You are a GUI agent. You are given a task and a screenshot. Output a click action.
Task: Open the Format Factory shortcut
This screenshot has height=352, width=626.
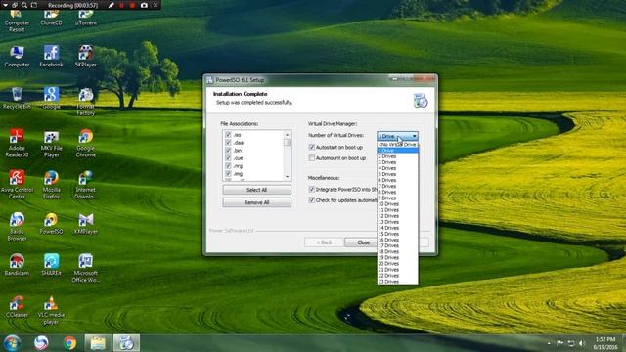(86, 102)
